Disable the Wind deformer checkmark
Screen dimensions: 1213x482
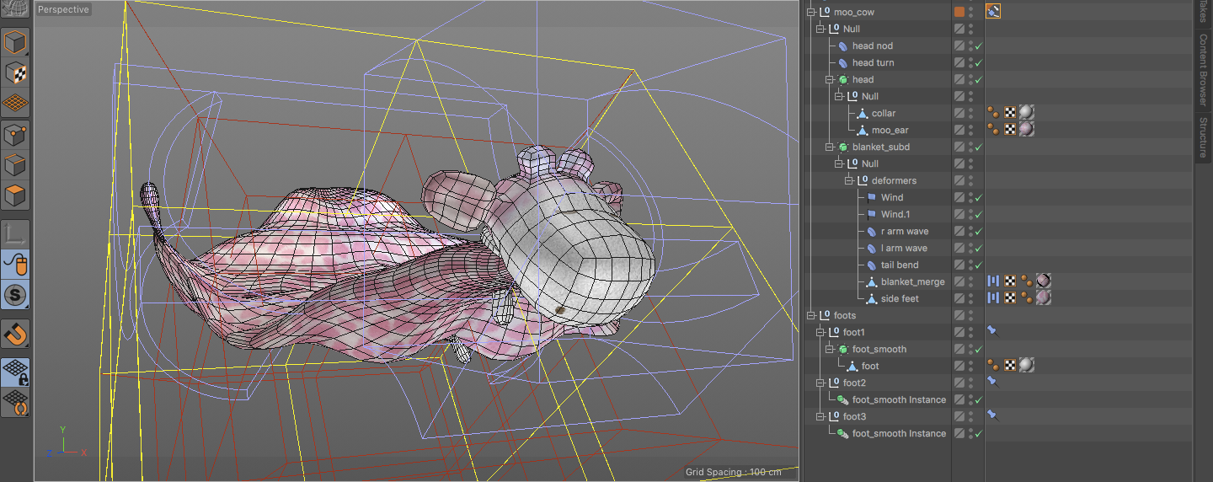pos(979,198)
